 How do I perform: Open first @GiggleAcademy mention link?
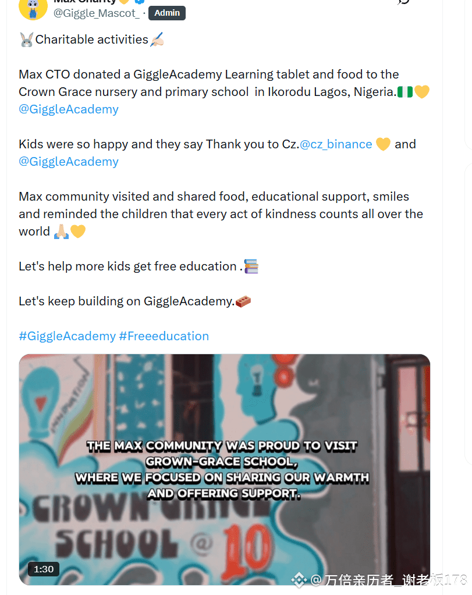pyautogui.click(x=69, y=109)
